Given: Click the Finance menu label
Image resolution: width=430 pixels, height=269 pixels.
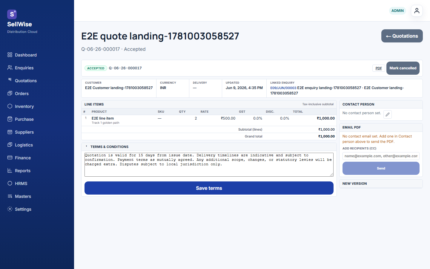Looking at the screenshot, I should (23, 158).
